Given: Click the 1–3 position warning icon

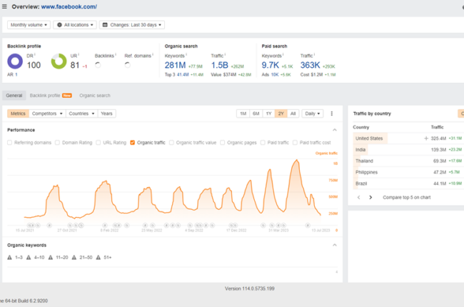Looking at the screenshot, I should coord(10,258).
